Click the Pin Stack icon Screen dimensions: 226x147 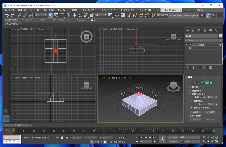click(x=187, y=67)
